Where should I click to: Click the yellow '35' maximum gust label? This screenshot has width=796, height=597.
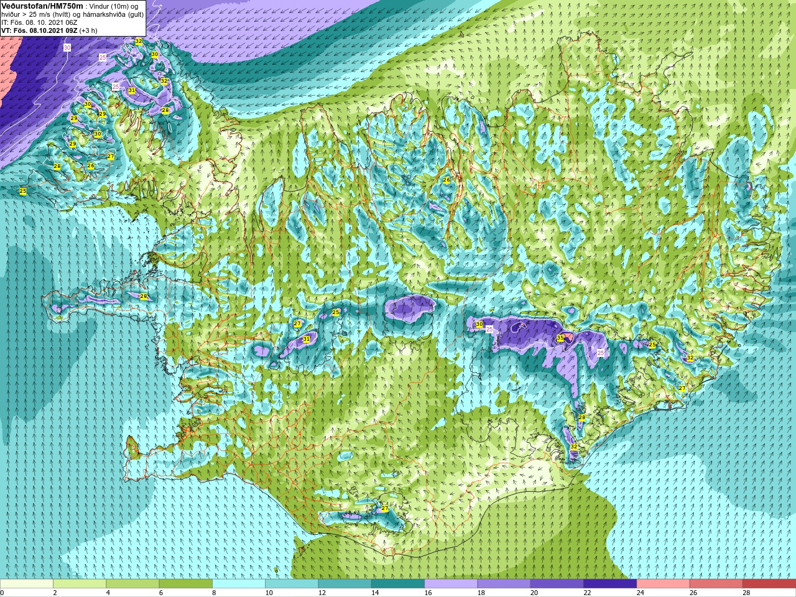pos(560,338)
